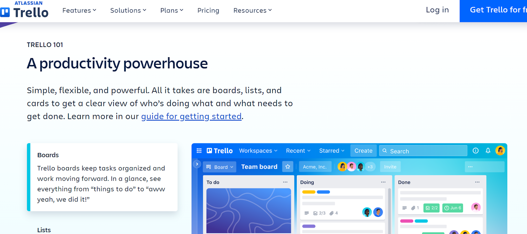Open the Recent dropdown
527x234 pixels.
(298, 151)
